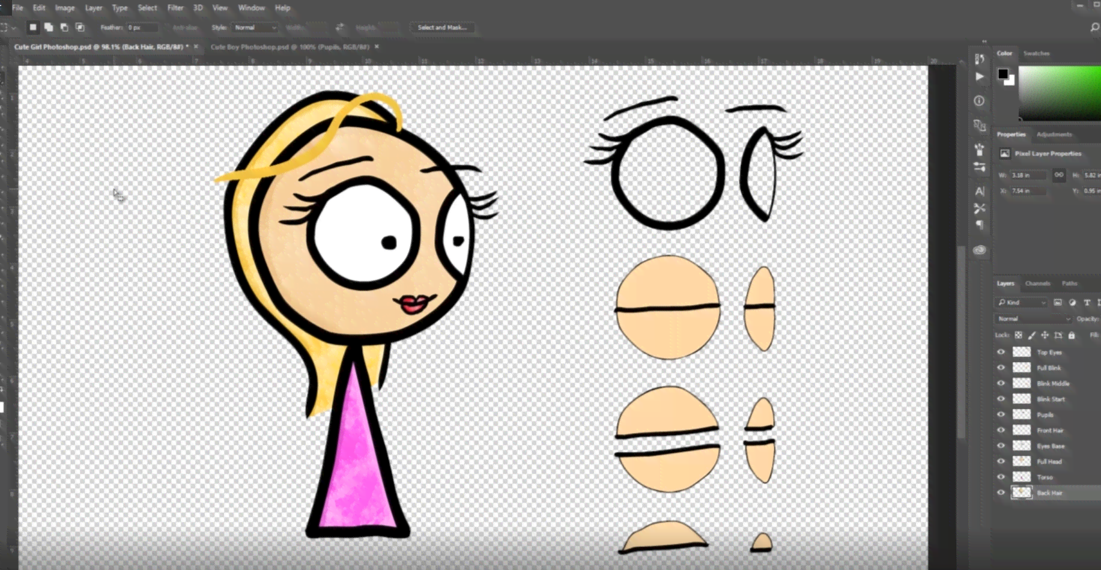Viewport: 1101px width, 570px height.
Task: Click the adjustment layer filter icon
Action: [x=1072, y=302]
